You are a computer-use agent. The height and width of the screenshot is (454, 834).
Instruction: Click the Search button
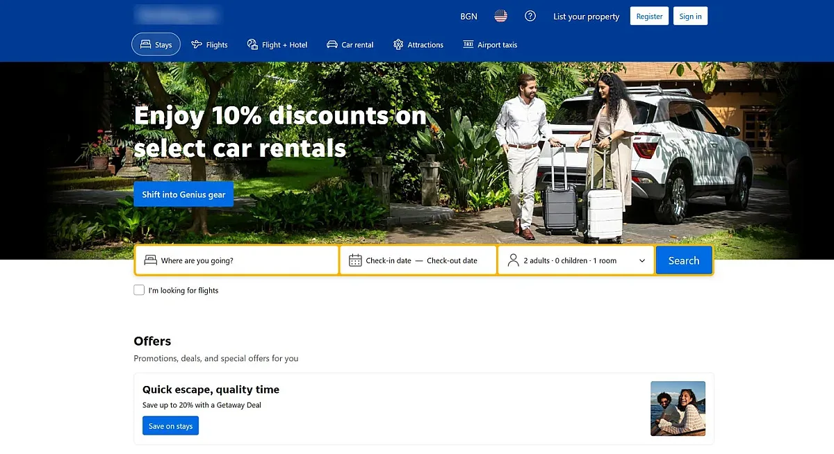[x=684, y=260]
